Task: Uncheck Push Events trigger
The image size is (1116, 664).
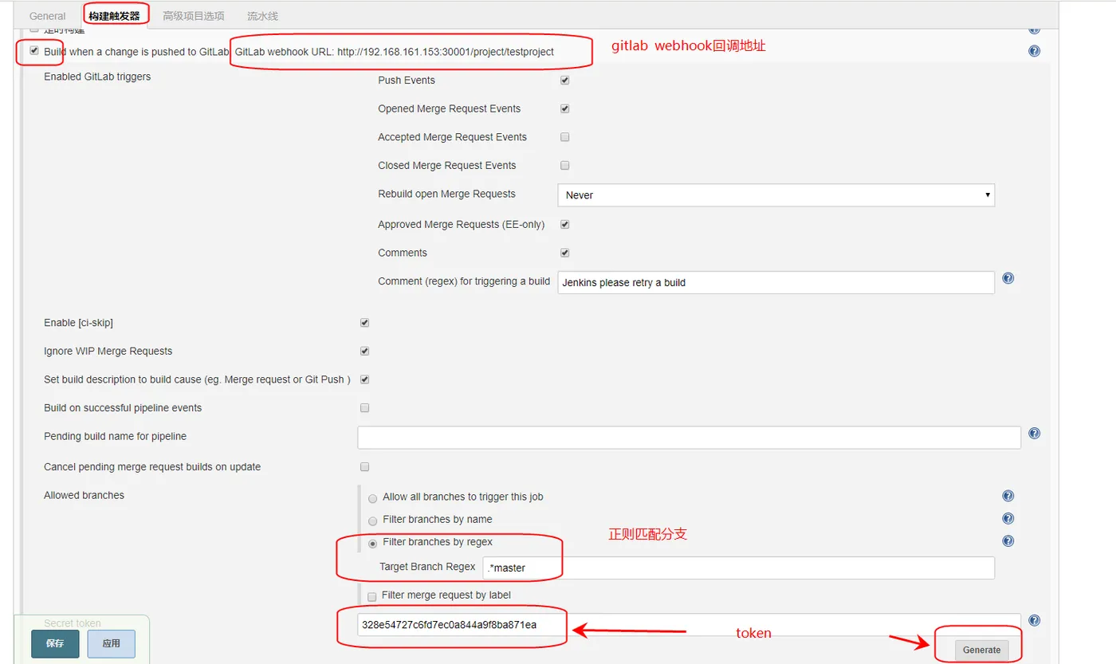Action: pyautogui.click(x=565, y=81)
